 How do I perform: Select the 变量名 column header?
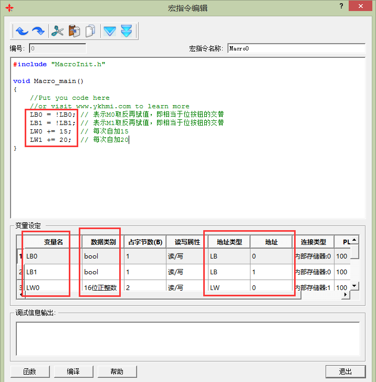53,242
